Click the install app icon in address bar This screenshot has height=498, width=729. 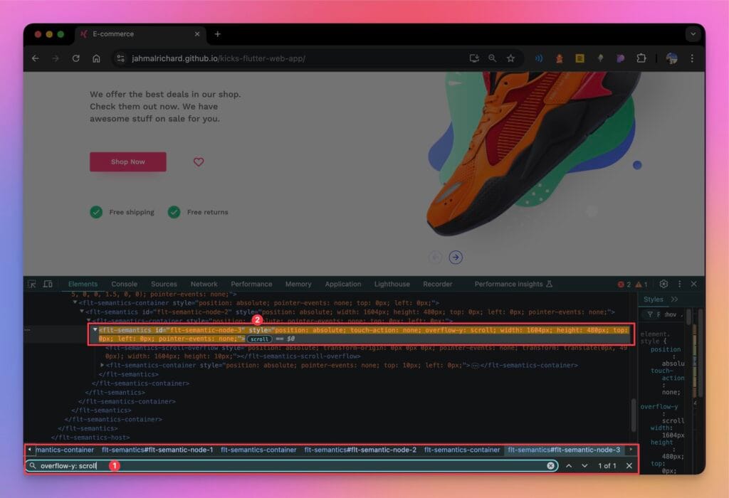[x=473, y=58]
